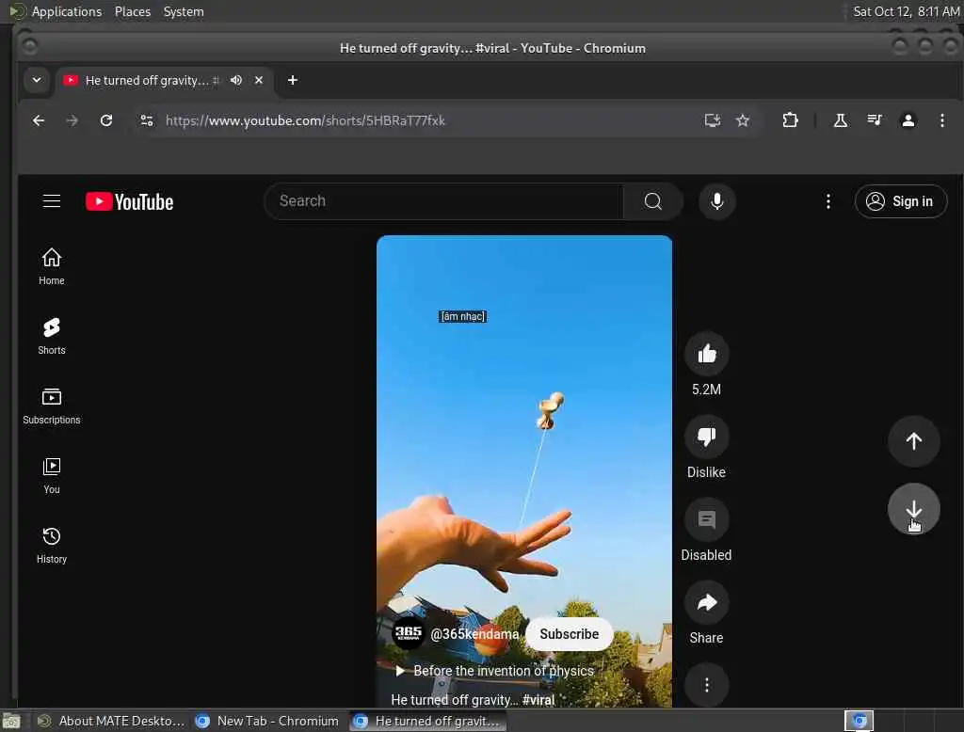The width and height of the screenshot is (964, 732).
Task: Click the Sign in button
Action: tap(901, 201)
